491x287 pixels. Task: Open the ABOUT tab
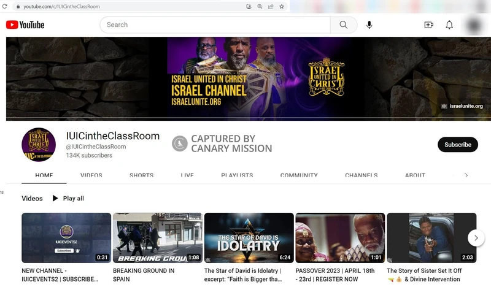coord(416,175)
